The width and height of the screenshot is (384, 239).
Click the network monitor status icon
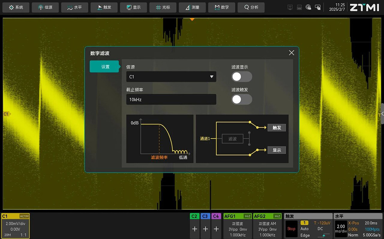tap(290, 7)
